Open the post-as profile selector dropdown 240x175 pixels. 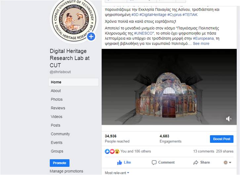(x=227, y=162)
